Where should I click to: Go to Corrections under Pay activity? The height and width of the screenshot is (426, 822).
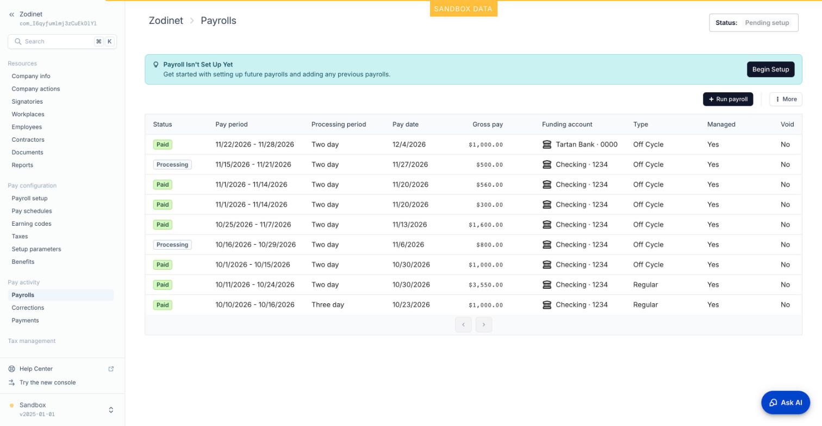[x=28, y=308]
